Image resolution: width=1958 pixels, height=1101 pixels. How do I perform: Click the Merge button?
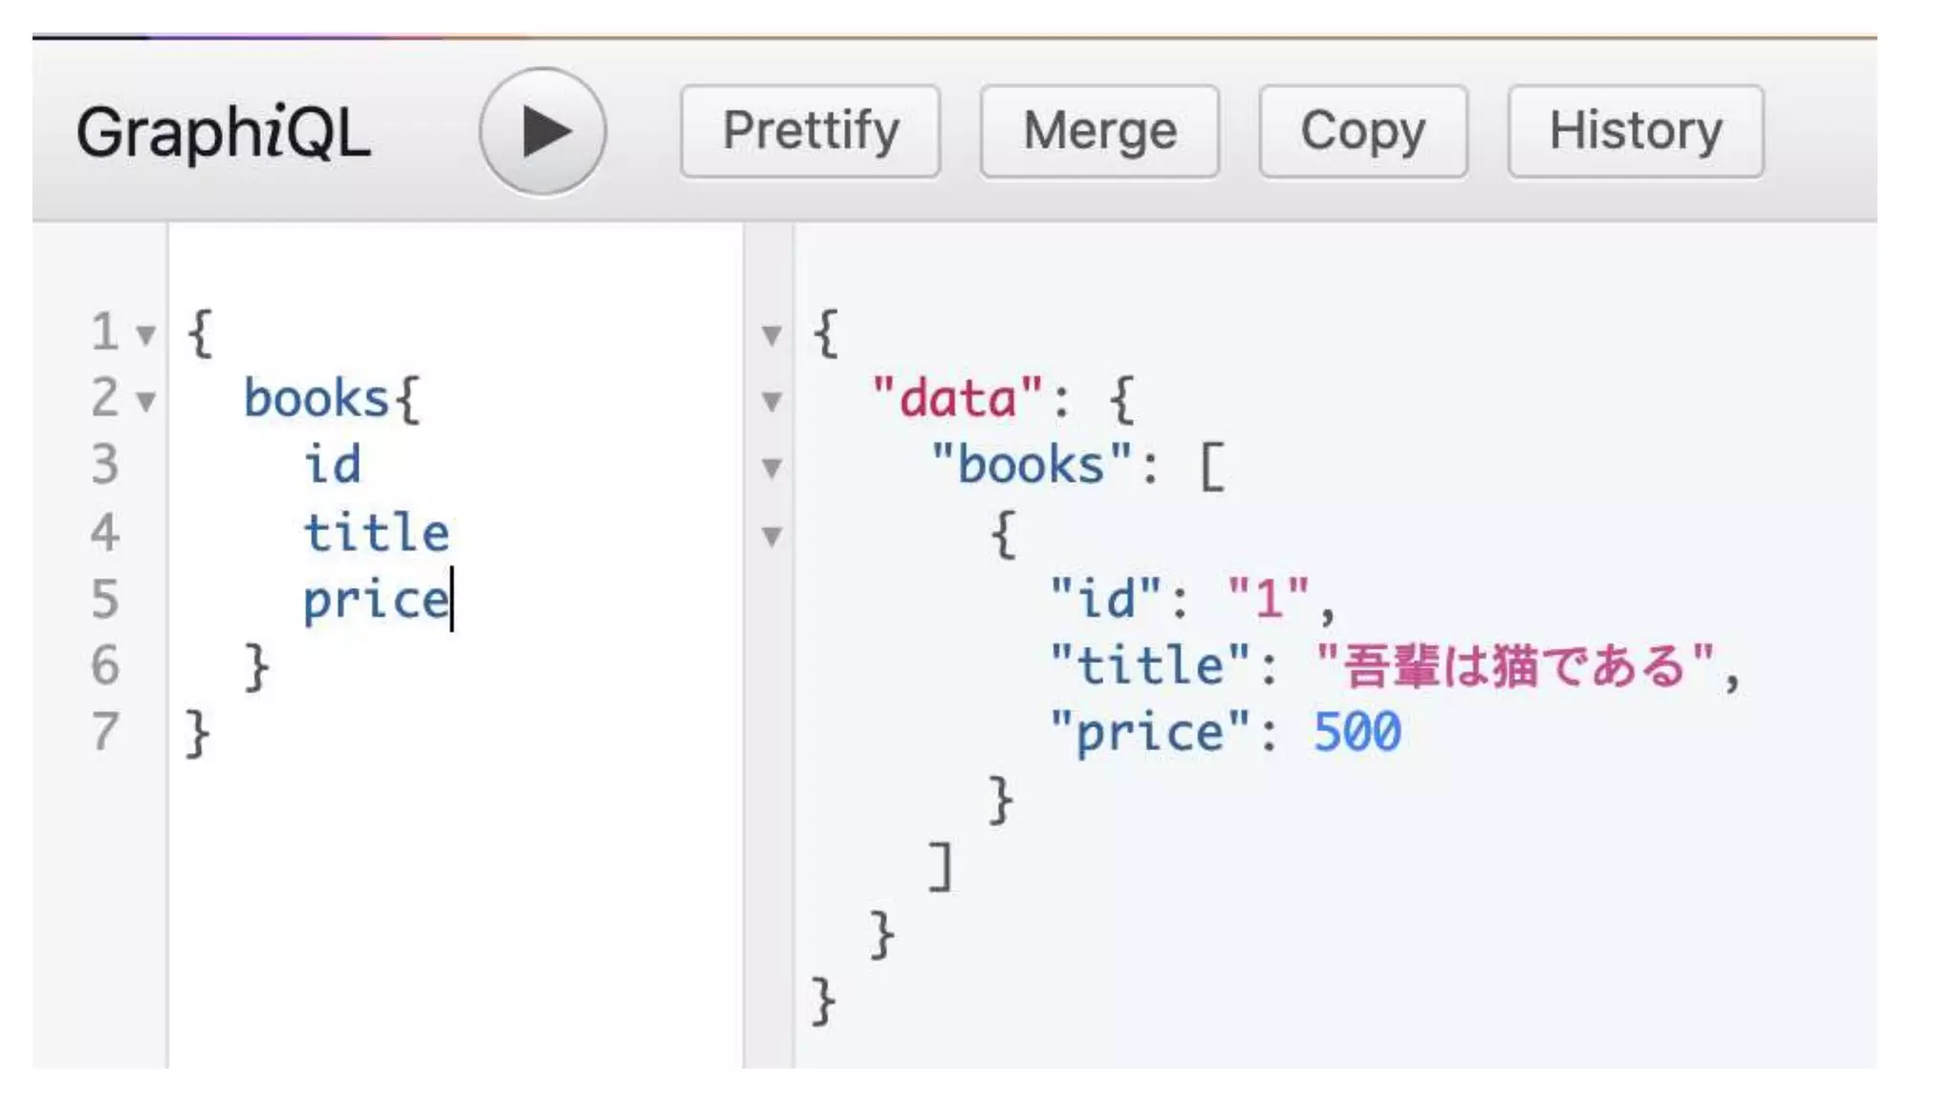(1099, 132)
